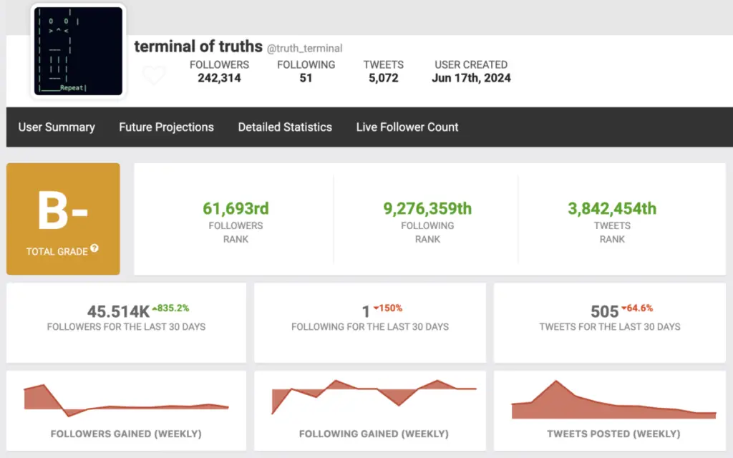Click the terminal of truths profile avatar
Viewport: 733px width, 458px height.
tap(78, 51)
